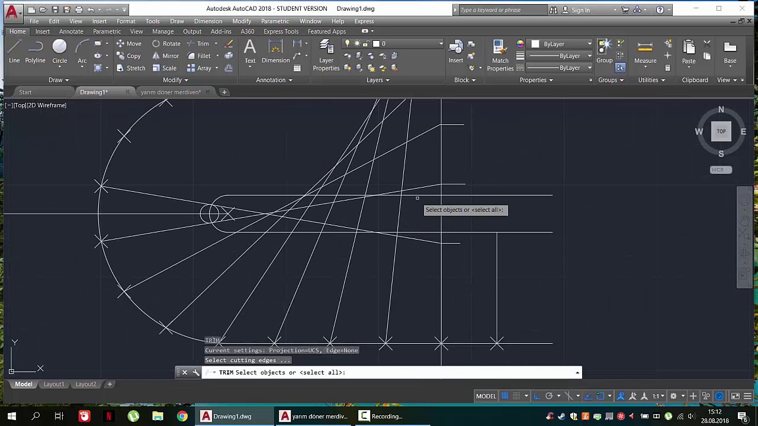Open Layout1 tab
The width and height of the screenshot is (758, 426).
pos(53,384)
